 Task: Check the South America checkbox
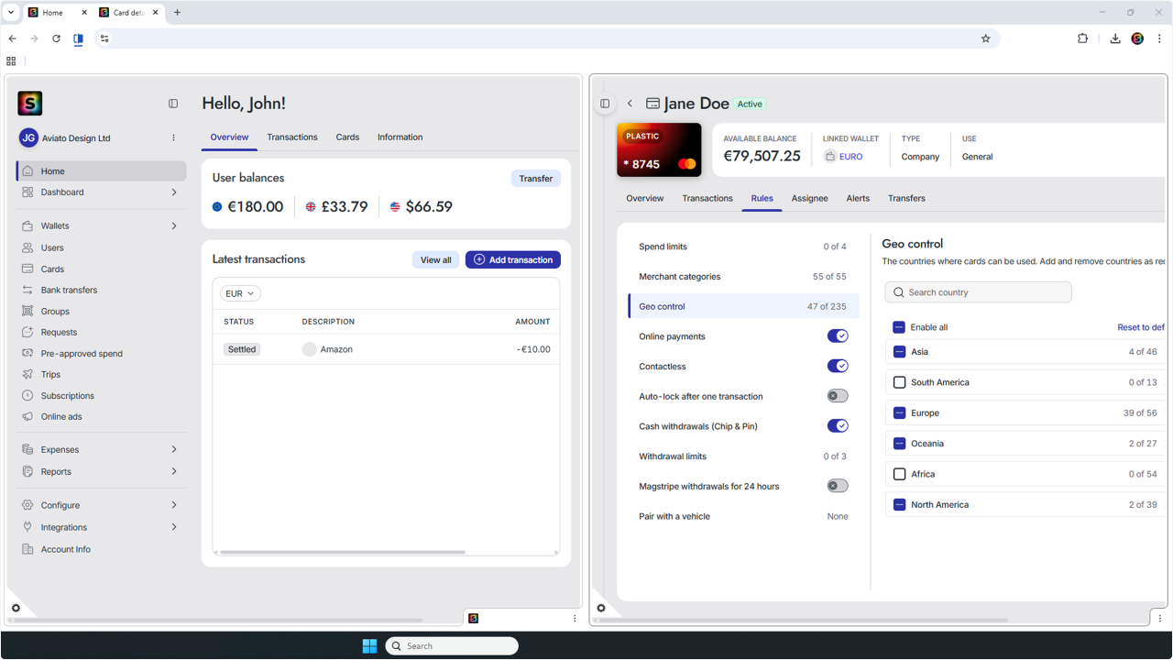tap(899, 382)
